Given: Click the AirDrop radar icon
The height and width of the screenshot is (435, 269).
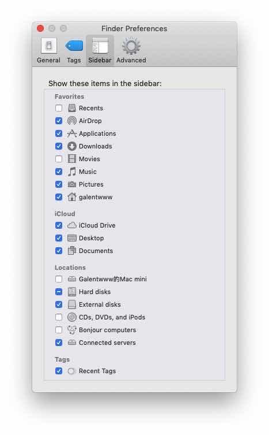Looking at the screenshot, I should [x=72, y=121].
